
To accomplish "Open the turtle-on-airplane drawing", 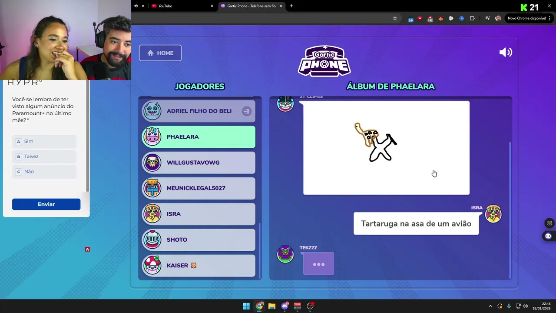I will pyautogui.click(x=386, y=148).
